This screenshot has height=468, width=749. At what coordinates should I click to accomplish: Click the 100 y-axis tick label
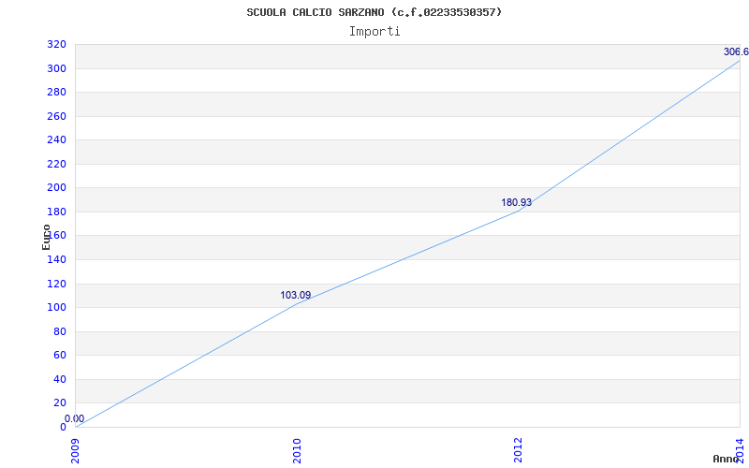(56, 308)
